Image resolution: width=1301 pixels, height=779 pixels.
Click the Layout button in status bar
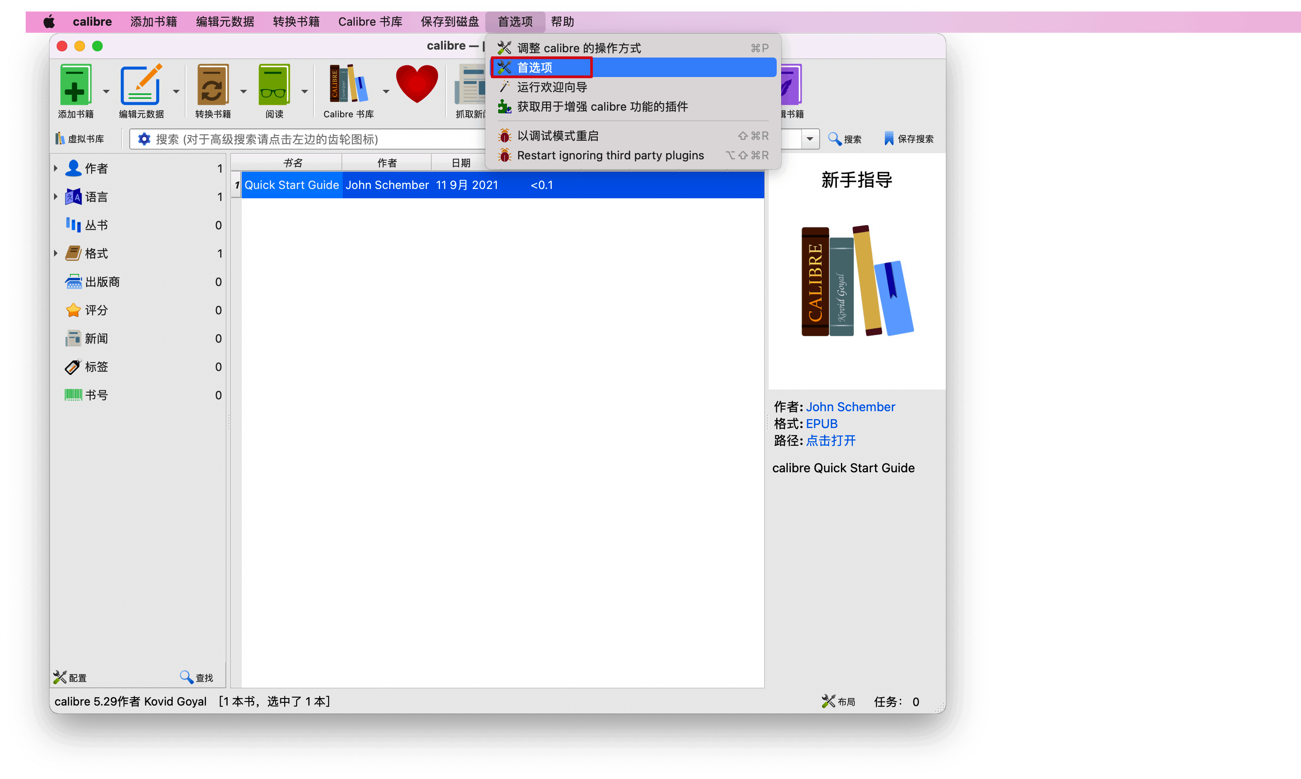coord(838,701)
